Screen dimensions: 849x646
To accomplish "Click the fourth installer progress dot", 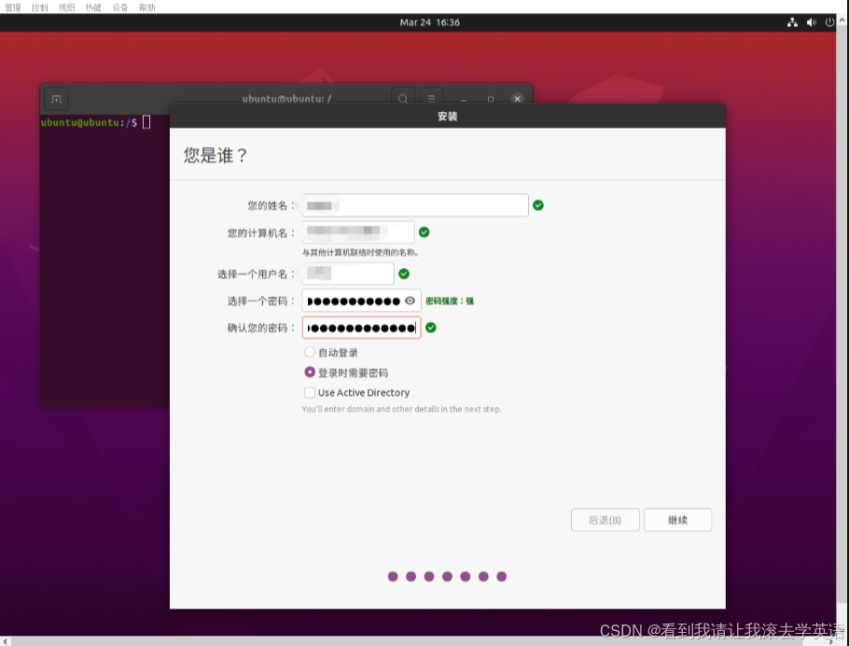I will (x=448, y=577).
